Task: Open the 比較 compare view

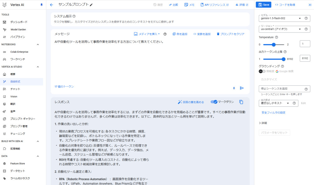Action: [x=173, y=5]
